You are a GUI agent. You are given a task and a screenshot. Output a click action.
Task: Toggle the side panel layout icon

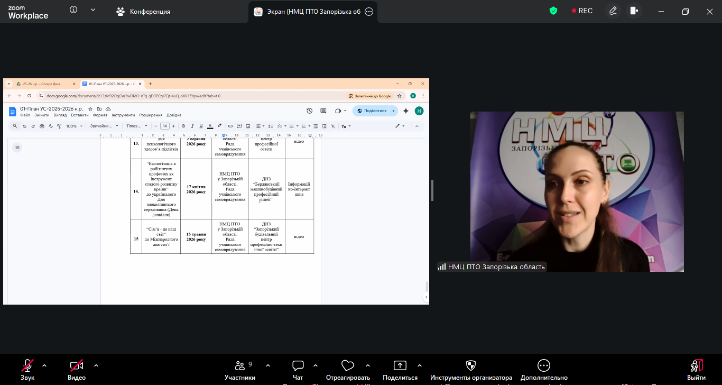click(x=634, y=11)
